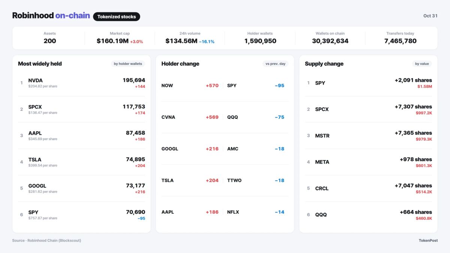Image resolution: width=450 pixels, height=253 pixels.
Task: Select SPY's holder count "70,690"
Action: click(x=135, y=212)
